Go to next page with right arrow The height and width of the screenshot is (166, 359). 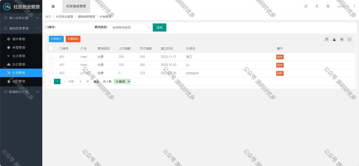click(x=65, y=81)
